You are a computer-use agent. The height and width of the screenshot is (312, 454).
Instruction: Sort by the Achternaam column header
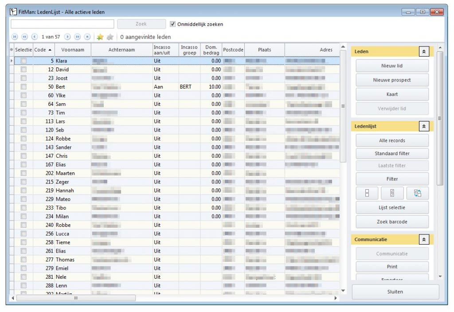click(121, 50)
